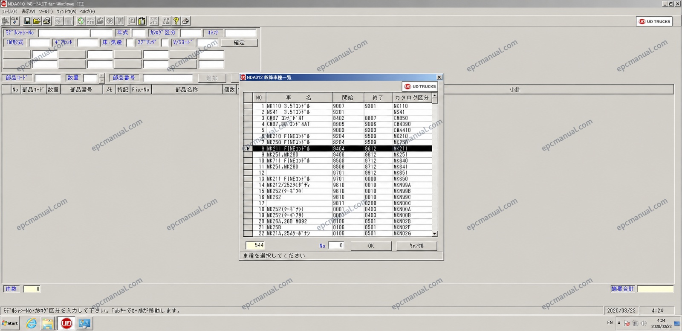The width and height of the screenshot is (682, 331).
Task: Open Internet Explorer from the taskbar
Action: pyautogui.click(x=32, y=323)
